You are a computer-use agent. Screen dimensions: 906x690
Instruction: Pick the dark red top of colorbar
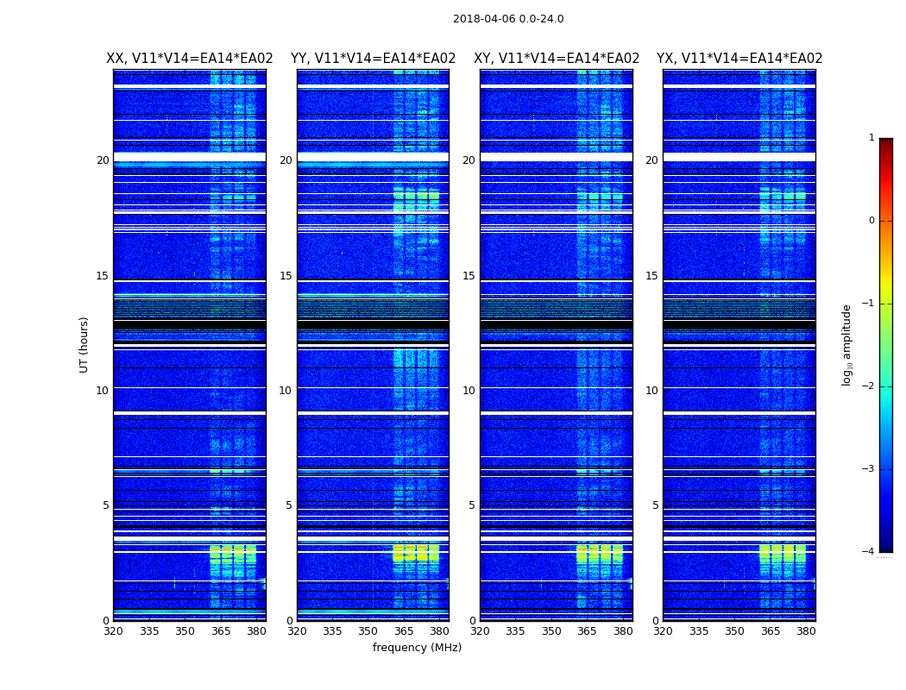886,142
